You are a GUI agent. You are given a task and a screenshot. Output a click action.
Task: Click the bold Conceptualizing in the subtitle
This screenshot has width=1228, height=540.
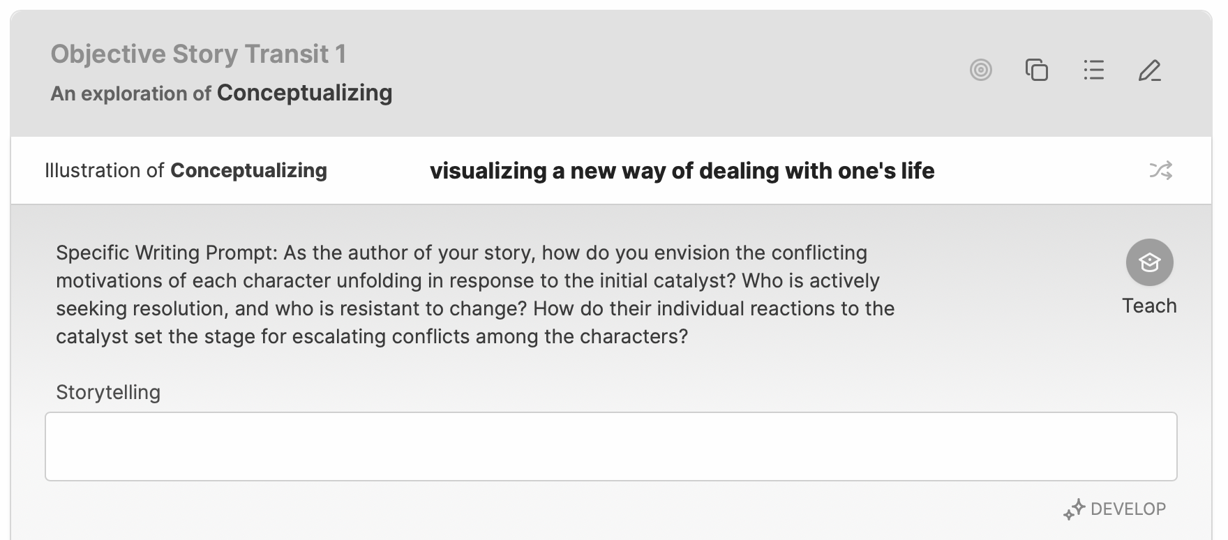(x=305, y=93)
